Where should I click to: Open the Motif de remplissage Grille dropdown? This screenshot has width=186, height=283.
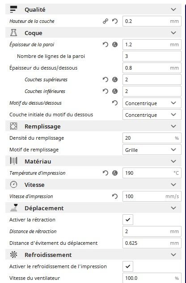[152, 150]
